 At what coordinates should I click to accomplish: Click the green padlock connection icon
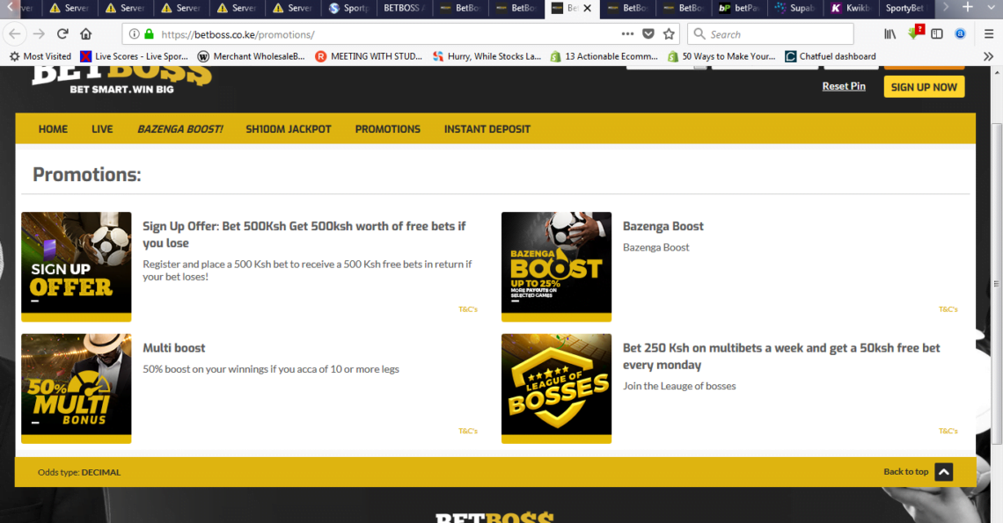pos(149,34)
